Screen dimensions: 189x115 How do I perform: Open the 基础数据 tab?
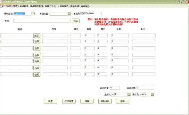point(75,6)
